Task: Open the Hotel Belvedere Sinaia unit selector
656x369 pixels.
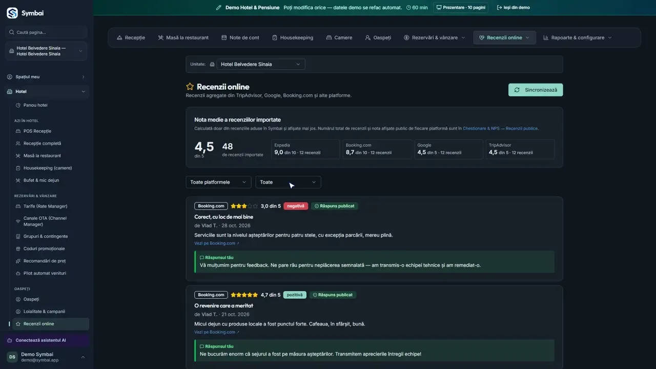Action: tap(261, 64)
